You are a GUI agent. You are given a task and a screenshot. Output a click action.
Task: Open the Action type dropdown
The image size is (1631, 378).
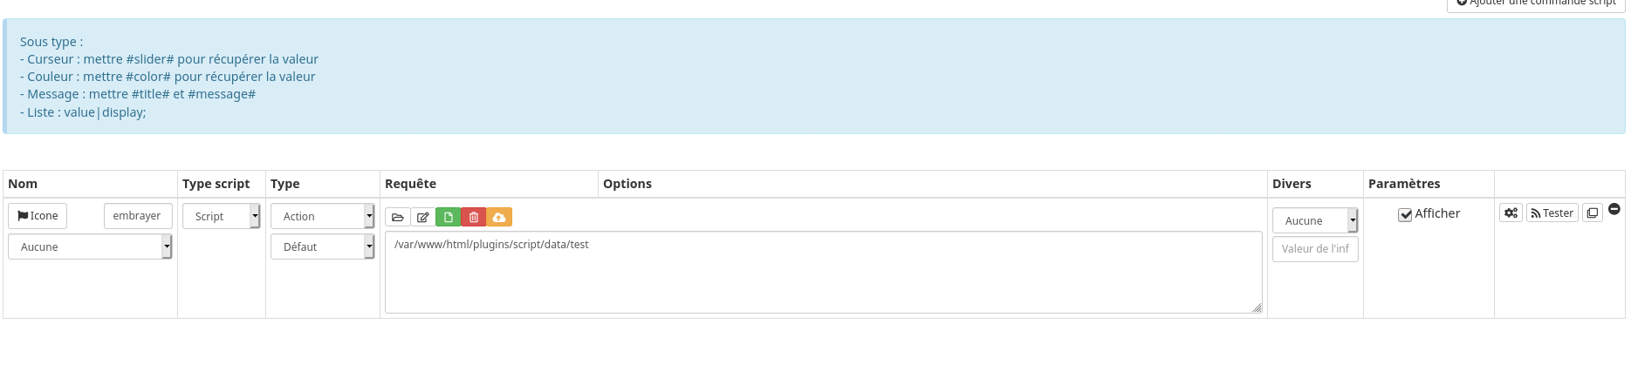(322, 216)
